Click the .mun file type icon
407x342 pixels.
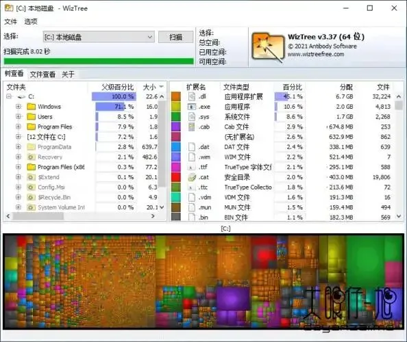(x=192, y=207)
